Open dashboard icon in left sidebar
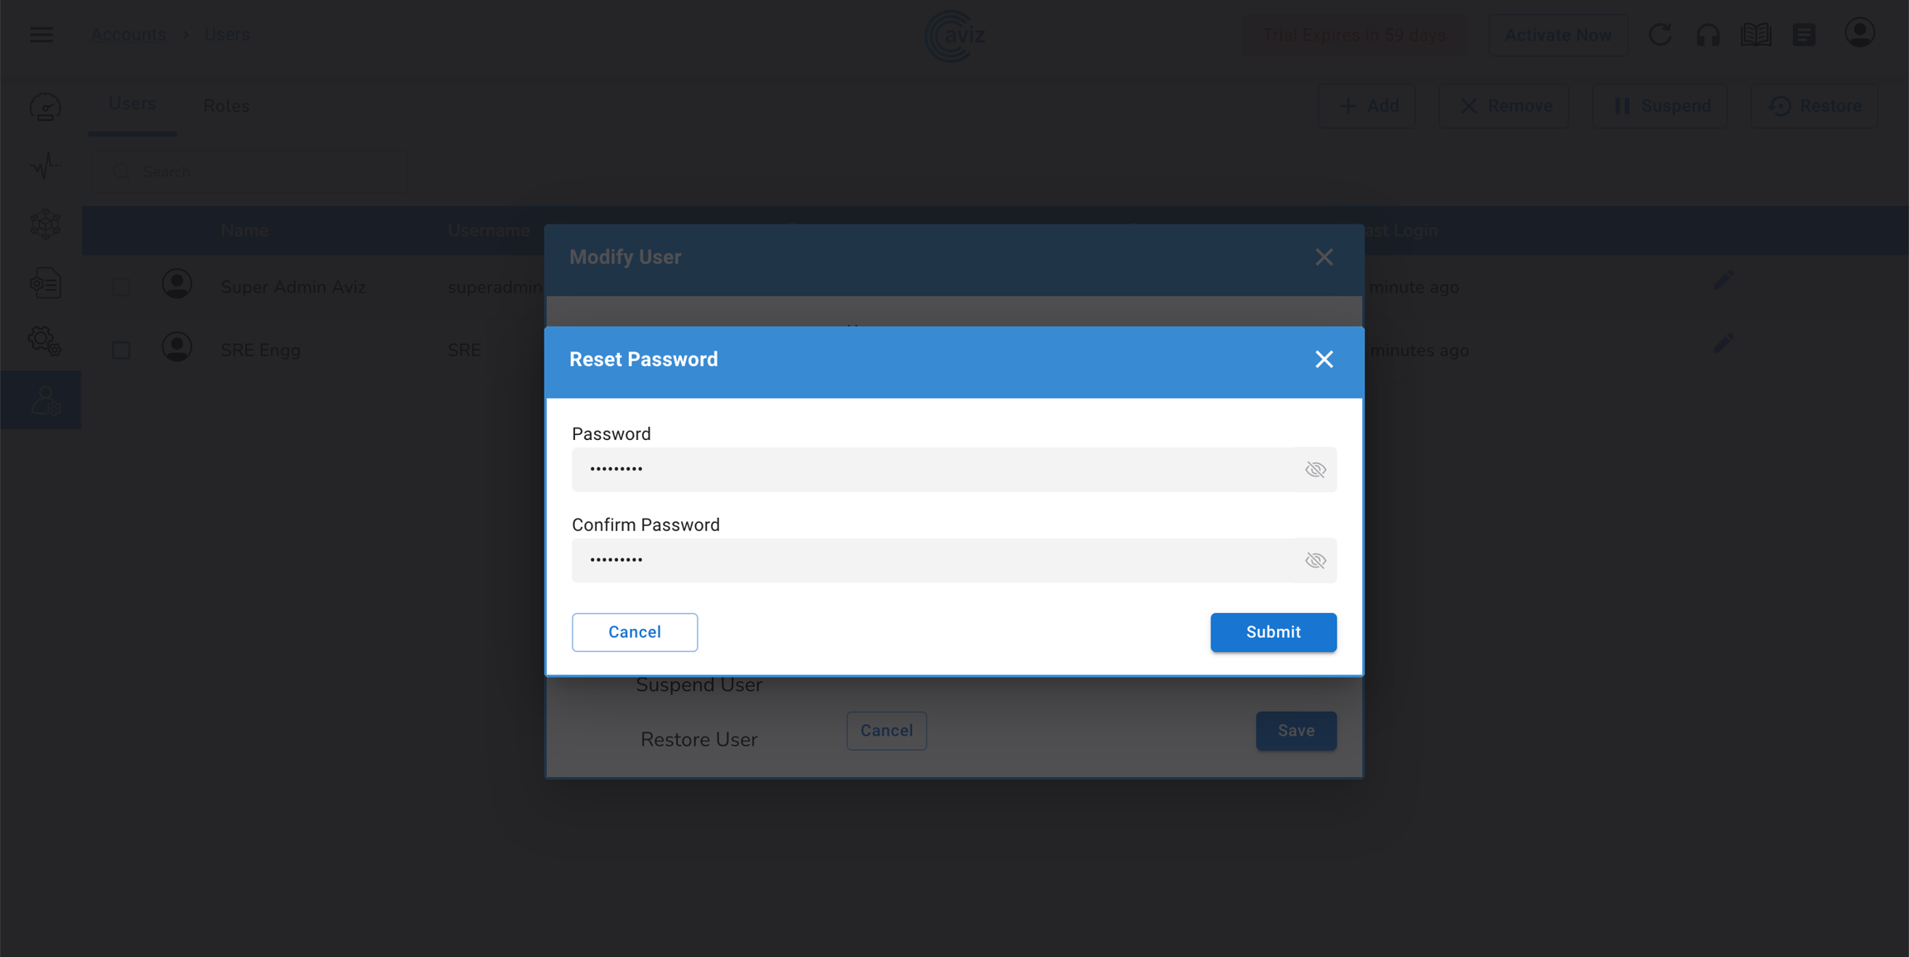The width and height of the screenshot is (1909, 957). tap(45, 108)
